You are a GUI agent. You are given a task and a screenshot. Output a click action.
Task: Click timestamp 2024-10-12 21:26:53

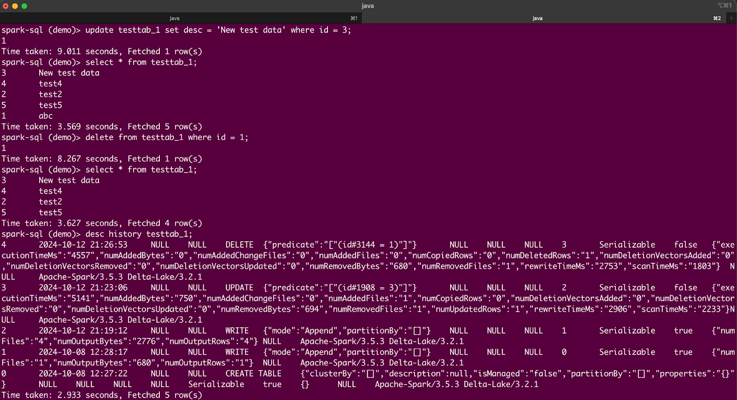point(83,245)
